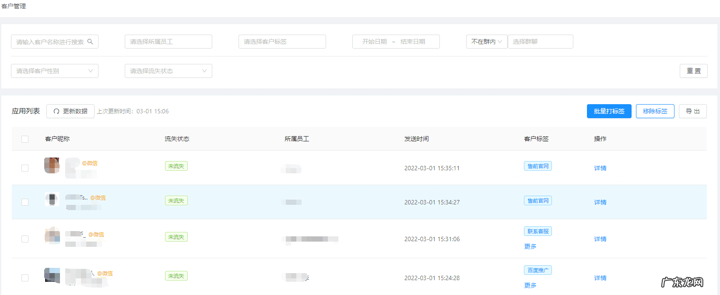Open the 选择群聊 selector
Screen dimensions: 720x295
pyautogui.click(x=541, y=42)
